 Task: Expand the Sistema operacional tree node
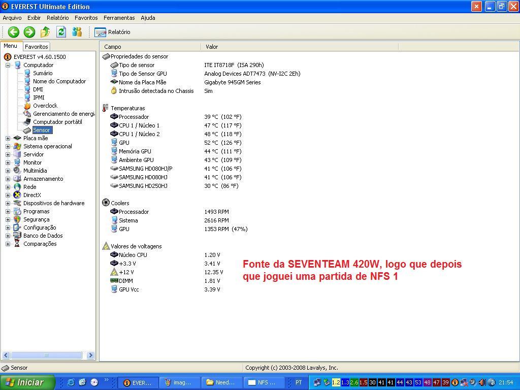tap(8, 146)
